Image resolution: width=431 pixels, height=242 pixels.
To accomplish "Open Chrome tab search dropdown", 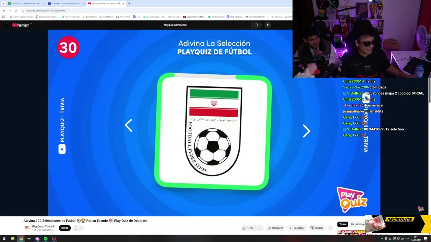I will [x=3, y=3].
